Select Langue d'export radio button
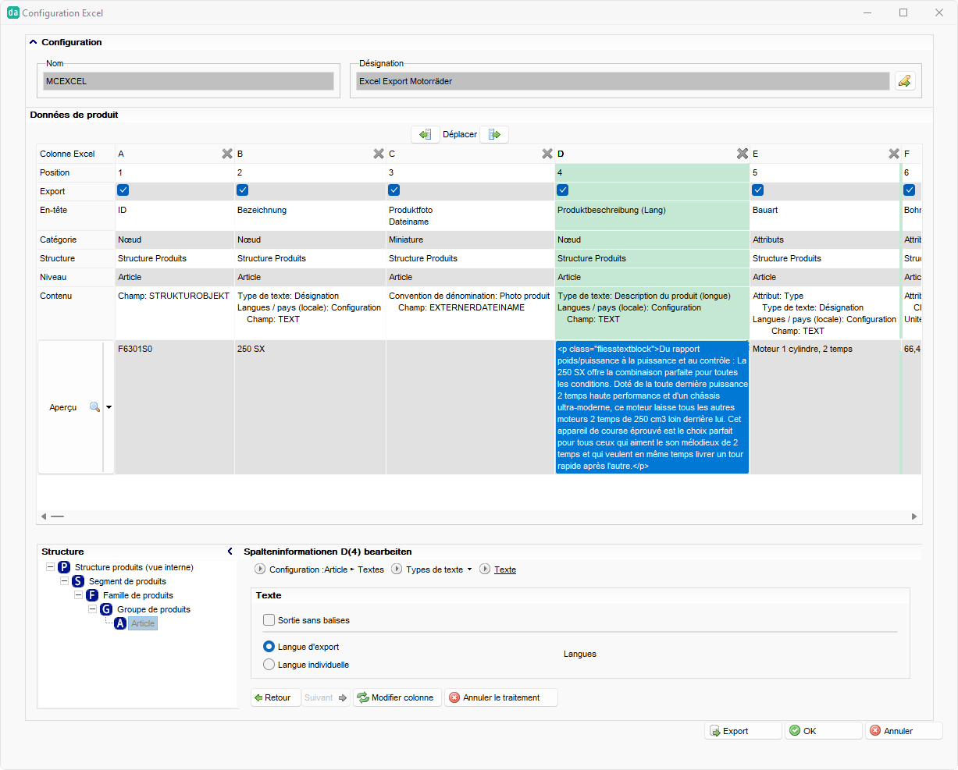Image resolution: width=958 pixels, height=770 pixels. 269,647
